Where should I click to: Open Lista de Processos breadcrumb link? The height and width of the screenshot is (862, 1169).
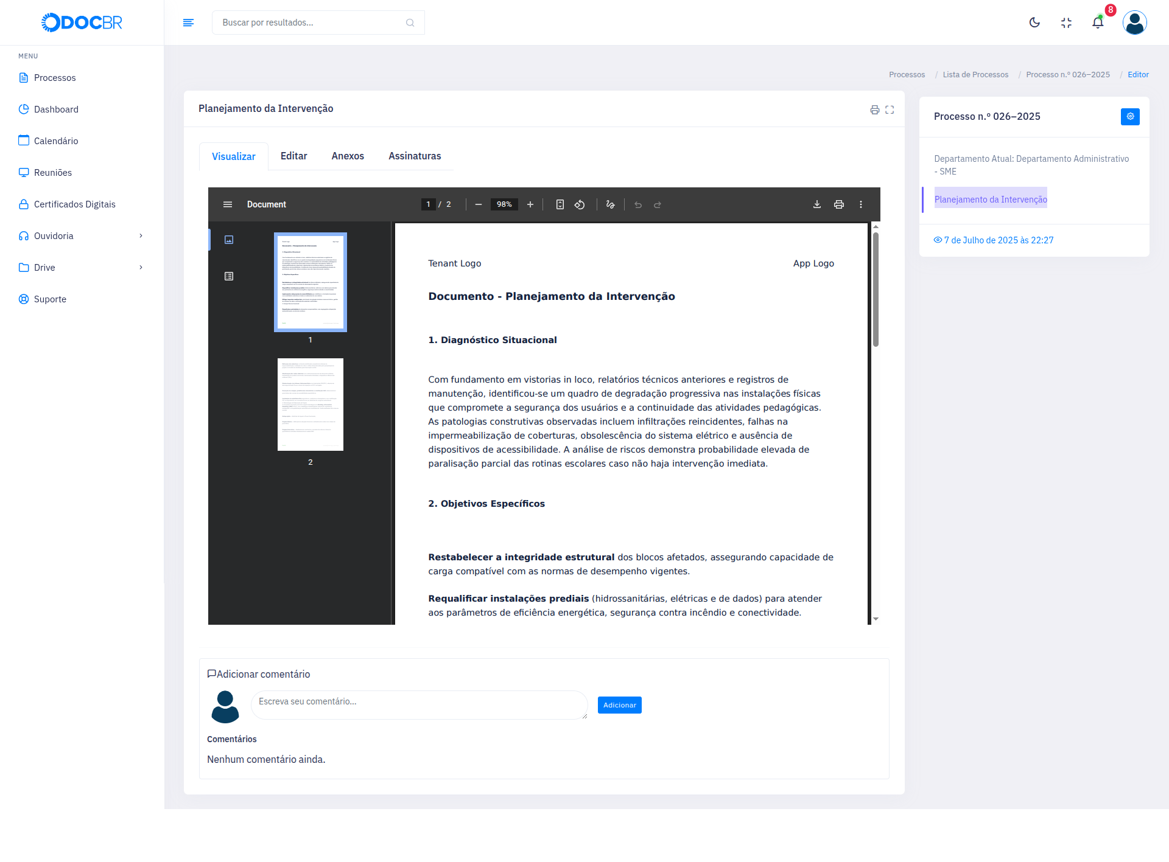tap(975, 75)
